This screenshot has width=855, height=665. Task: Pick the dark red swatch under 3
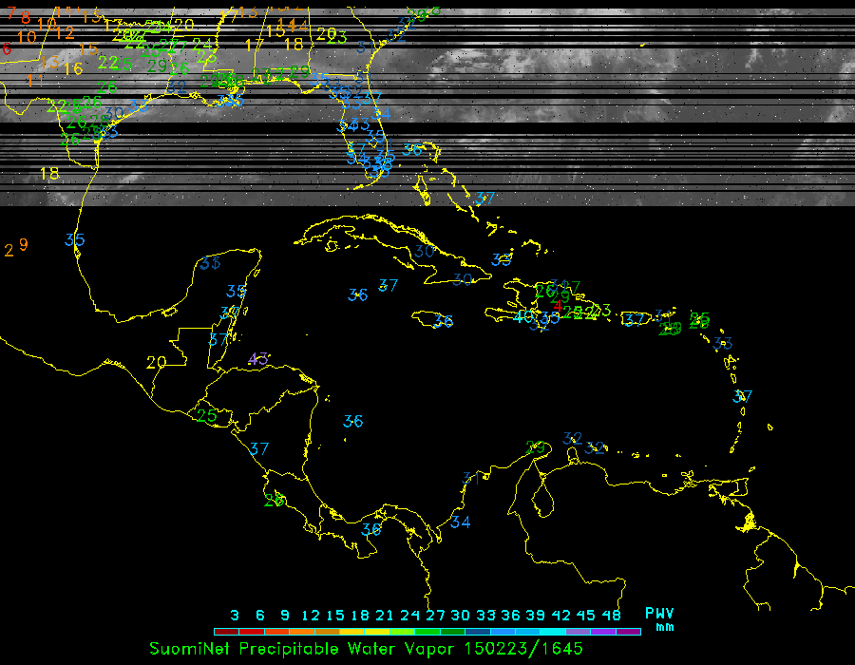click(x=226, y=631)
